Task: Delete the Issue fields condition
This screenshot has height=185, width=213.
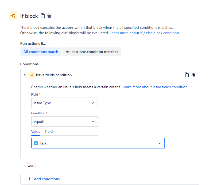Action: 194,75
